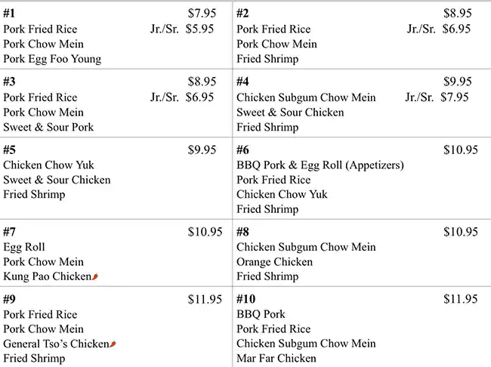The image size is (491, 367).
Task: Click the $8.95 price for combo #2
Action: click(x=458, y=14)
